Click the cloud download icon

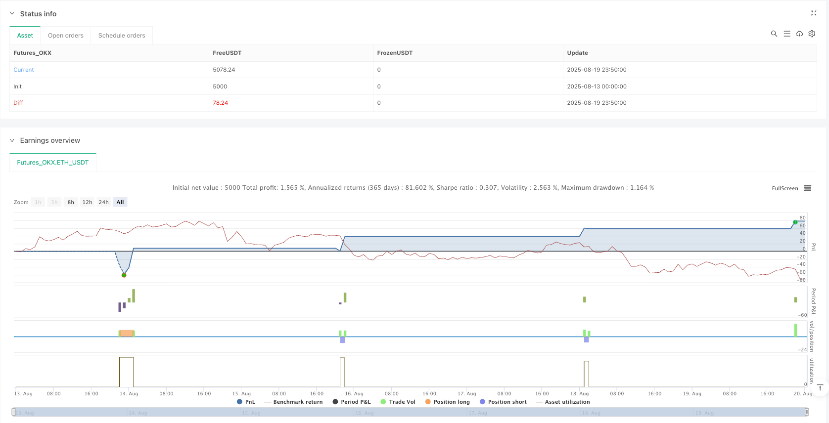pyautogui.click(x=799, y=34)
